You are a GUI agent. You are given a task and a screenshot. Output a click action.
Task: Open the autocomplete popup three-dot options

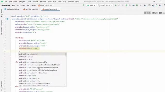coord(65,85)
